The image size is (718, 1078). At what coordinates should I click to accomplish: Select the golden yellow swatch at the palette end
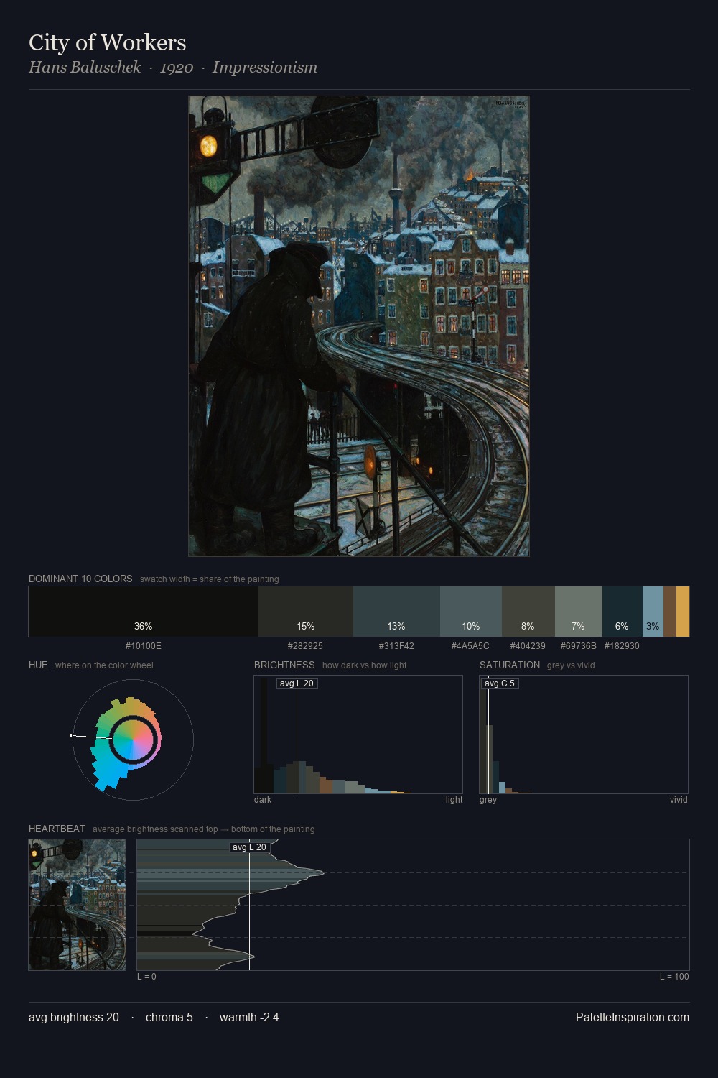(x=683, y=612)
